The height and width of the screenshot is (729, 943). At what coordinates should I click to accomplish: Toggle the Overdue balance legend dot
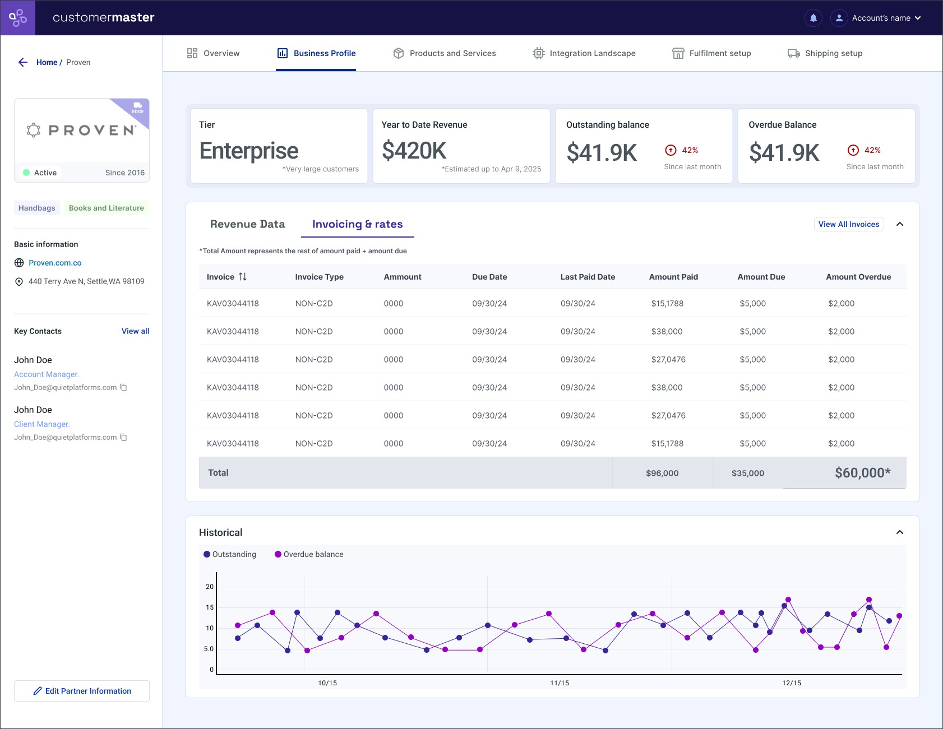pyautogui.click(x=278, y=554)
